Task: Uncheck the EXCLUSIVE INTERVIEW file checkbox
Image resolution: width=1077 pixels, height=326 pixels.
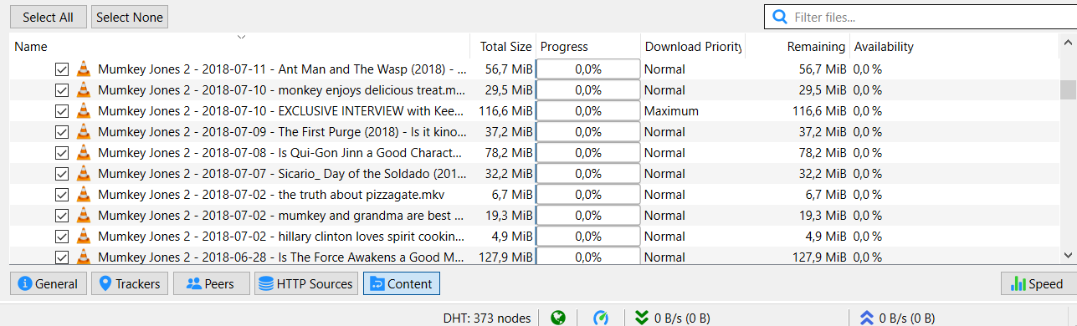Action: (x=61, y=111)
